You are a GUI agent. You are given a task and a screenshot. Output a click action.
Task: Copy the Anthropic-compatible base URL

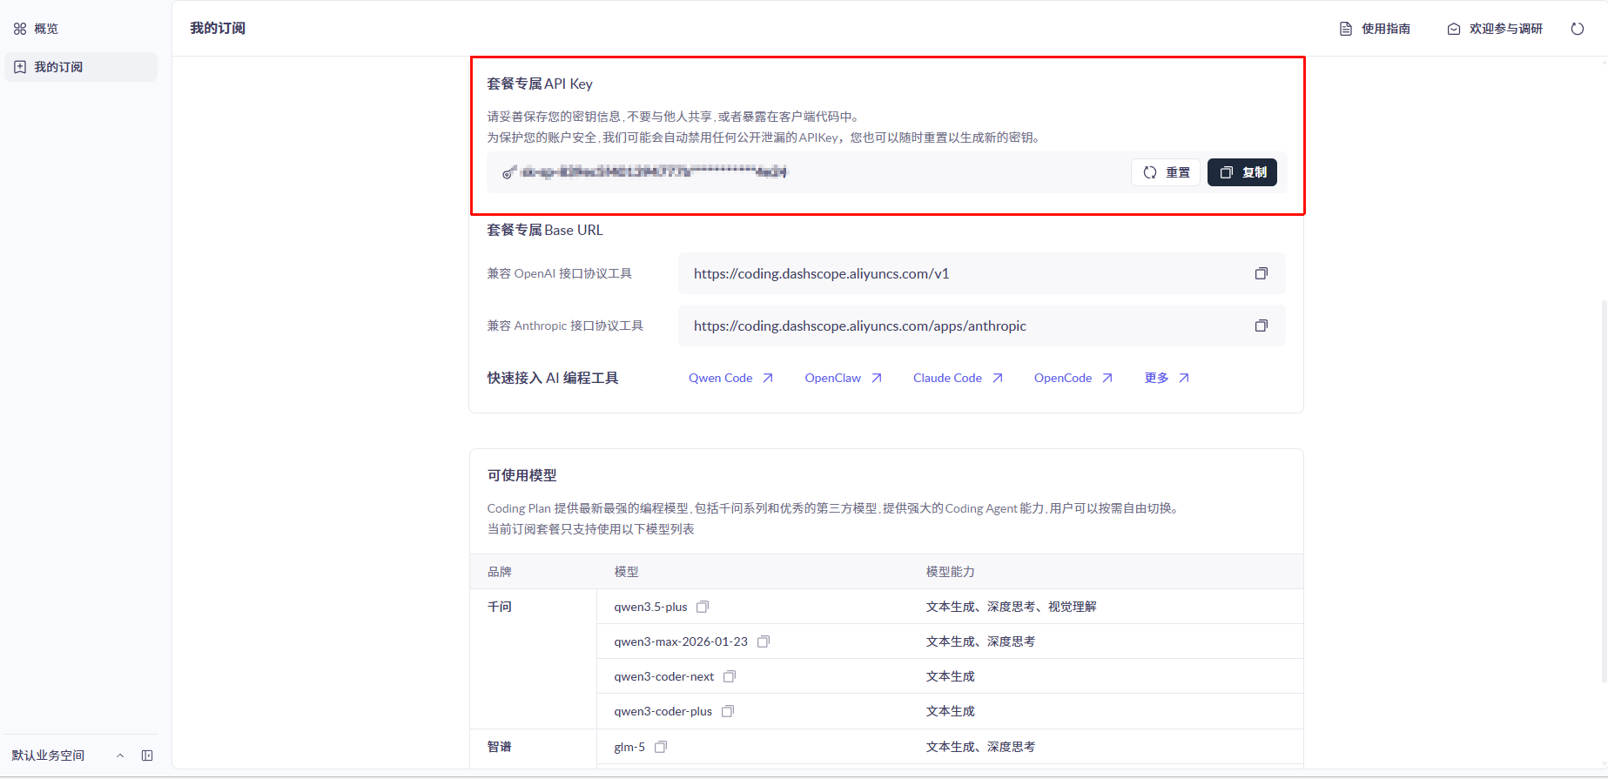point(1261,326)
